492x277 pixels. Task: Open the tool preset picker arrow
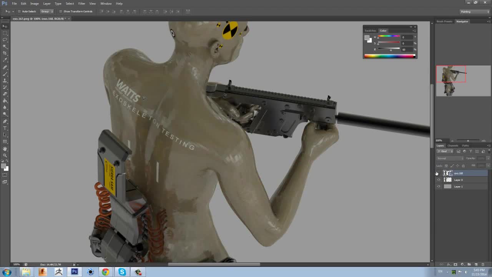(x=13, y=12)
